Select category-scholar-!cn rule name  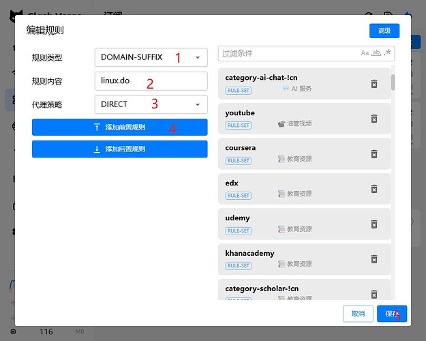click(262, 288)
